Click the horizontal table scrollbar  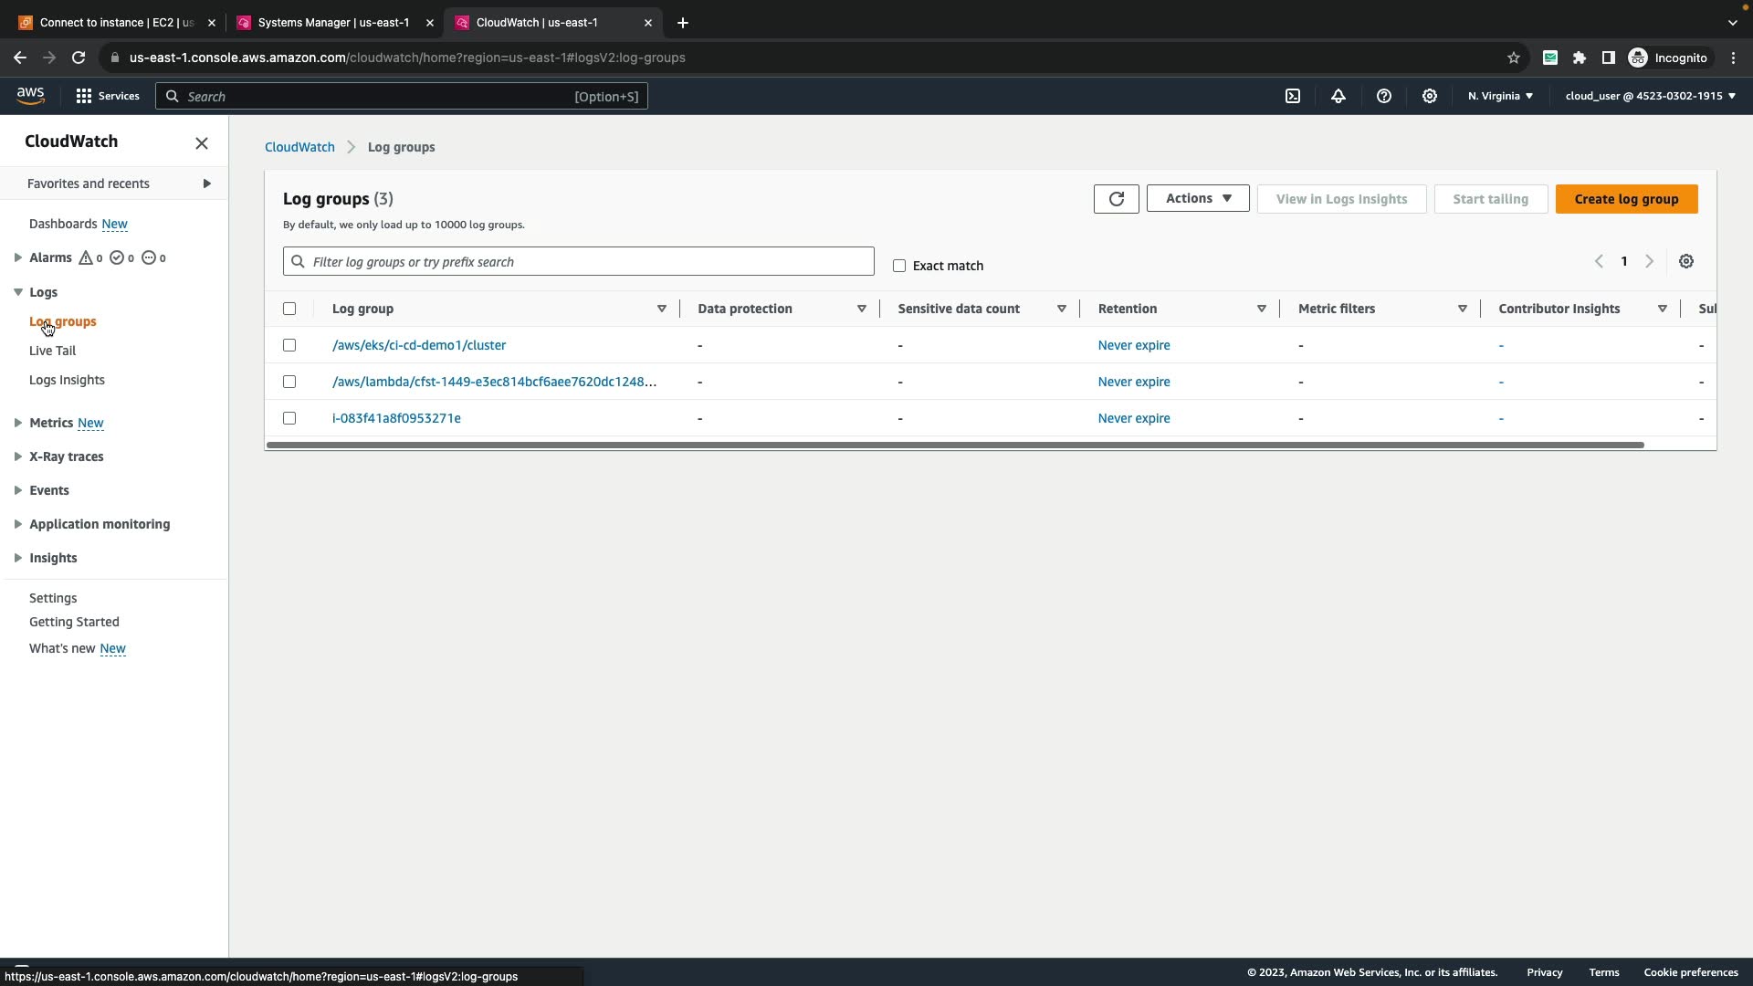(954, 446)
